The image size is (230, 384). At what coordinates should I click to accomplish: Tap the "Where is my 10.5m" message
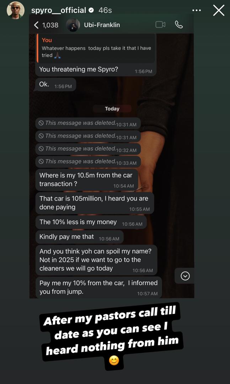(x=86, y=180)
